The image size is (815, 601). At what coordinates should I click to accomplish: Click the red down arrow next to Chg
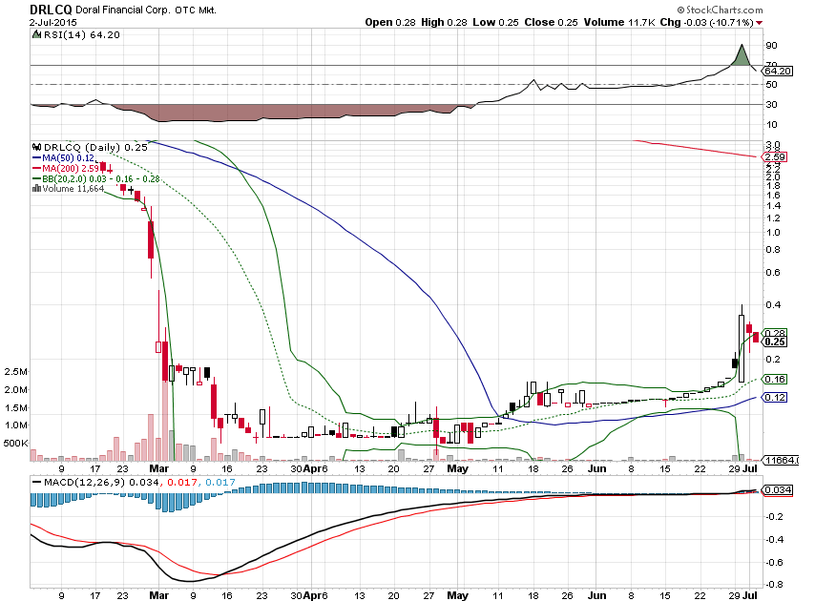pos(760,22)
